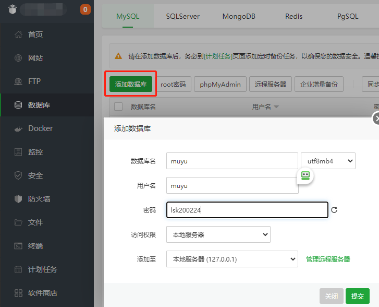The image size is (379, 307).
Task: Click the 企业增量备份 button
Action: point(319,84)
